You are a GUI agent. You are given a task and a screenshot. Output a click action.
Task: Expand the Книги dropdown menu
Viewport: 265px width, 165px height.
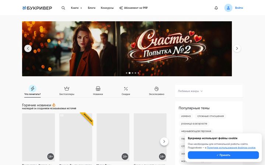[x=77, y=8]
